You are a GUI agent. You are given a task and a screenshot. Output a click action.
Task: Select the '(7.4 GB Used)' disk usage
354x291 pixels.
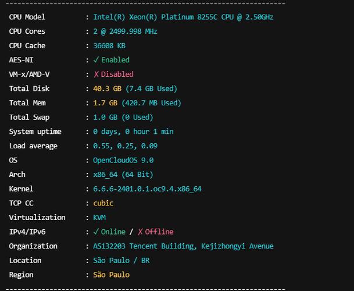(x=151, y=88)
